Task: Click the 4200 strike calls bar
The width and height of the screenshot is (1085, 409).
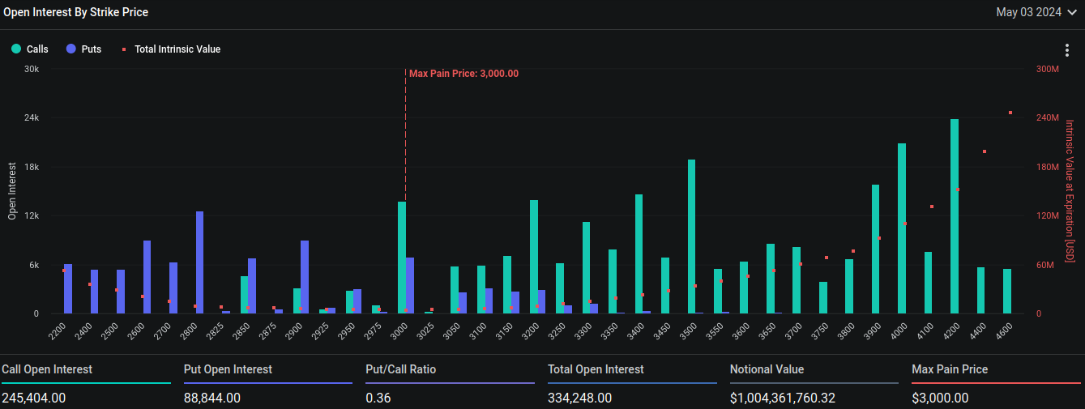Action: [955, 216]
